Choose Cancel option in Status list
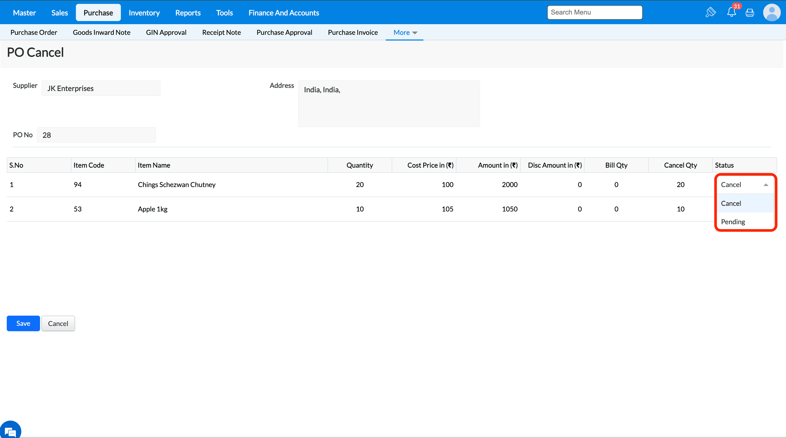The image size is (786, 438). tap(731, 203)
